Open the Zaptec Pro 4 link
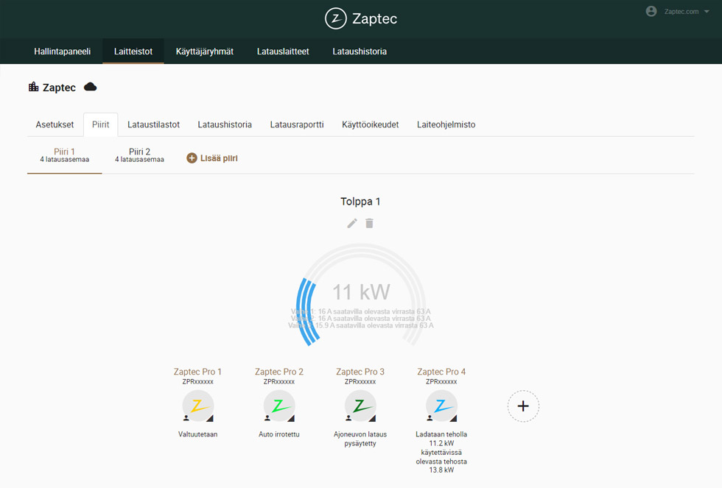 click(441, 372)
